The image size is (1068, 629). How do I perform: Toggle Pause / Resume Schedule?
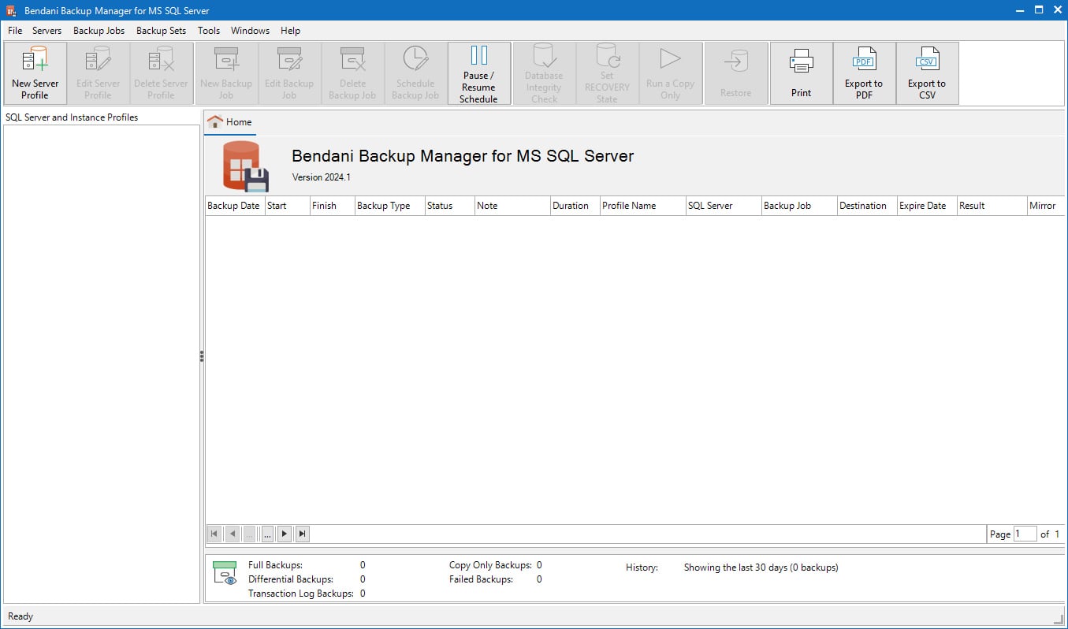click(x=479, y=73)
